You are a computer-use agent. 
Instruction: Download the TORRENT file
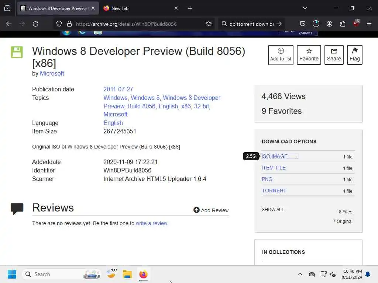coord(274,191)
